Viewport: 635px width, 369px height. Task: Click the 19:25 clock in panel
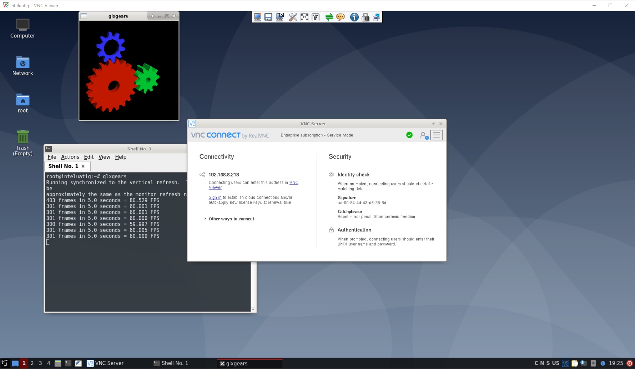(x=616, y=363)
